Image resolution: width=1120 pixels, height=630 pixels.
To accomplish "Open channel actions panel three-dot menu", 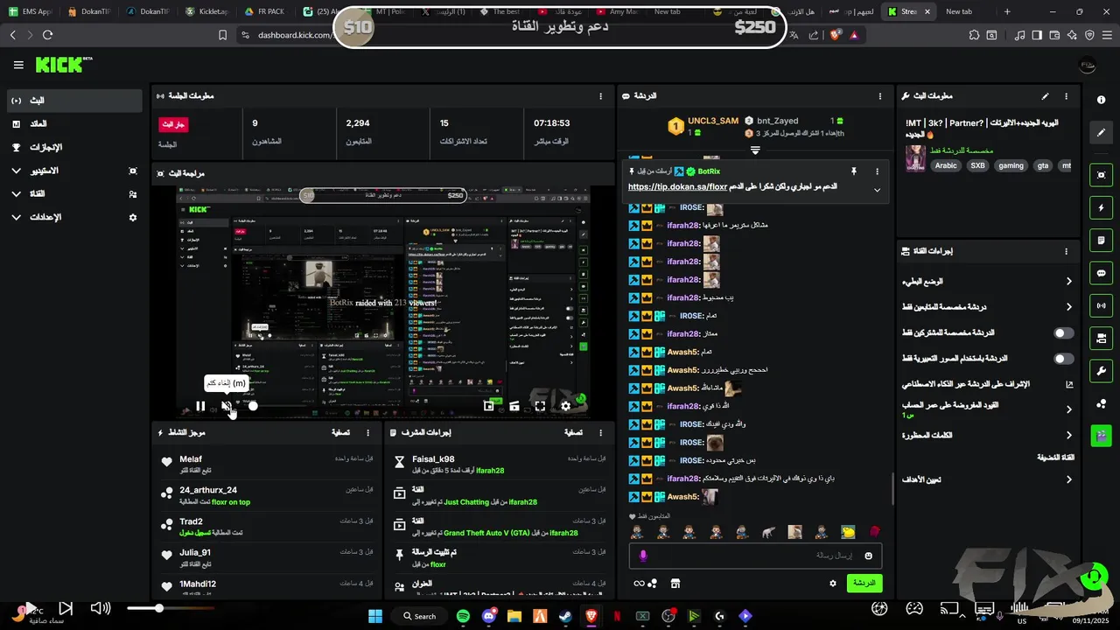I will coord(1066,251).
